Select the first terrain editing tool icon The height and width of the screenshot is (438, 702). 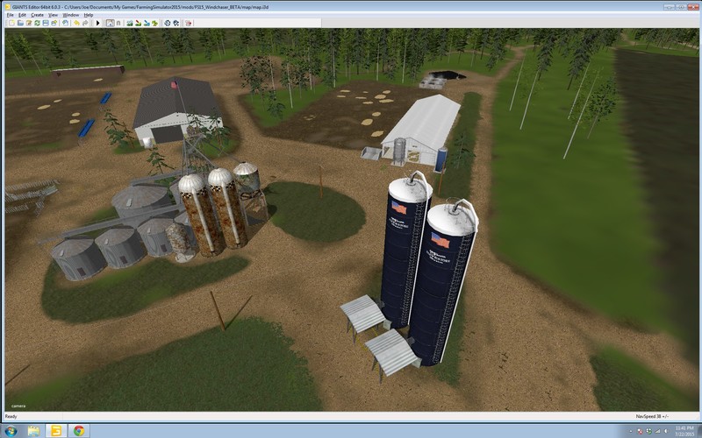(130, 23)
